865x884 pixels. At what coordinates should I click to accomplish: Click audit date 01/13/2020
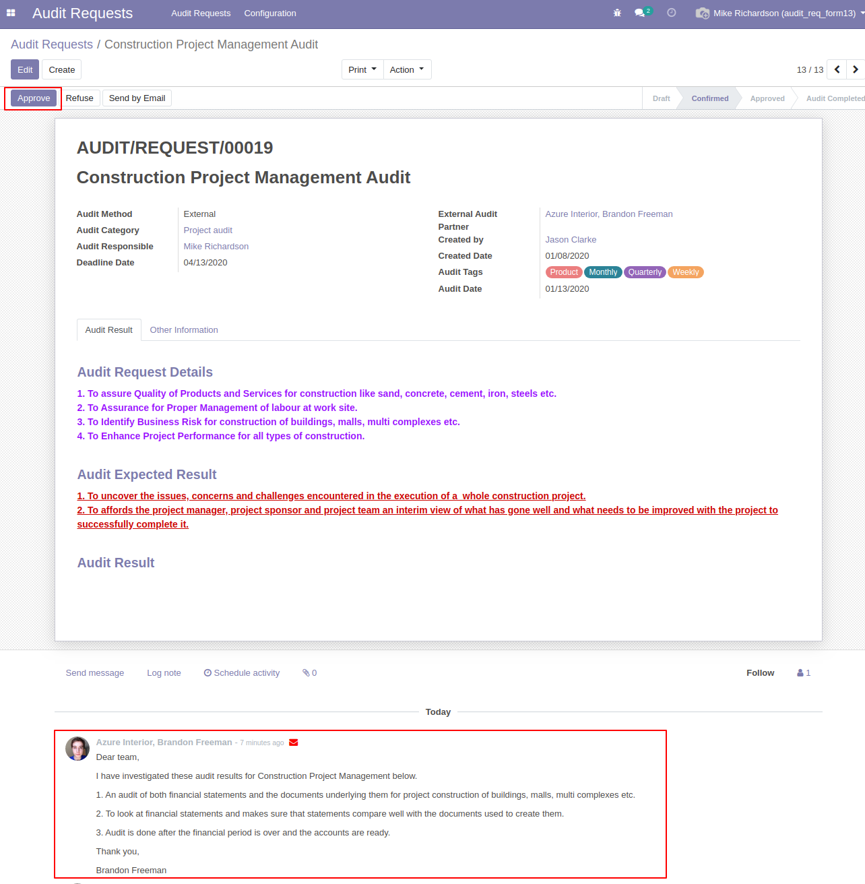(x=567, y=289)
